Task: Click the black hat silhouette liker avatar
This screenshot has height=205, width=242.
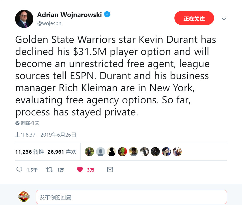Action: tap(111, 152)
